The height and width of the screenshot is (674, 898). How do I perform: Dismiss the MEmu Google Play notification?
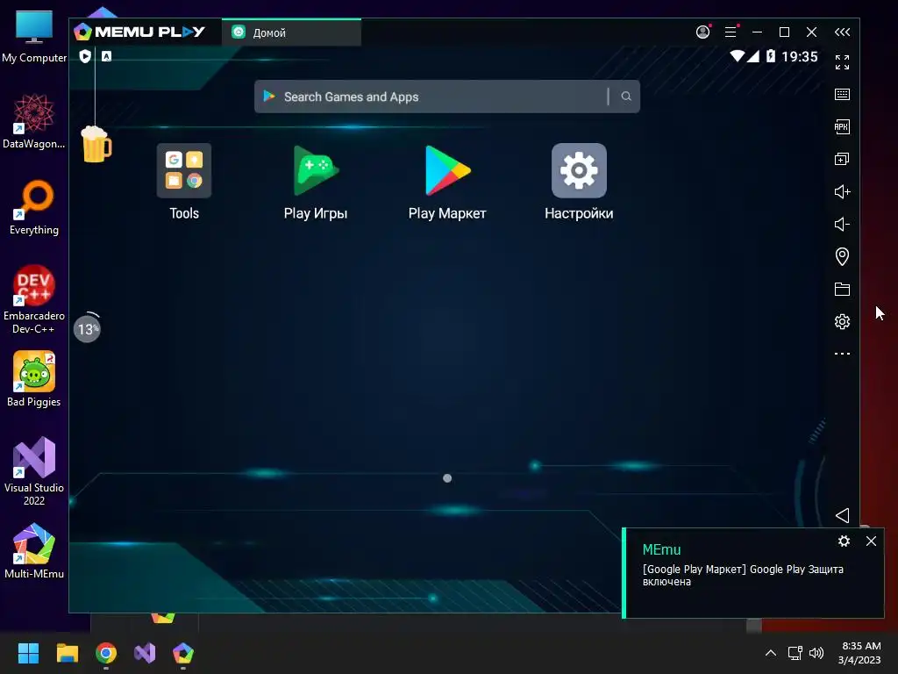tap(871, 541)
